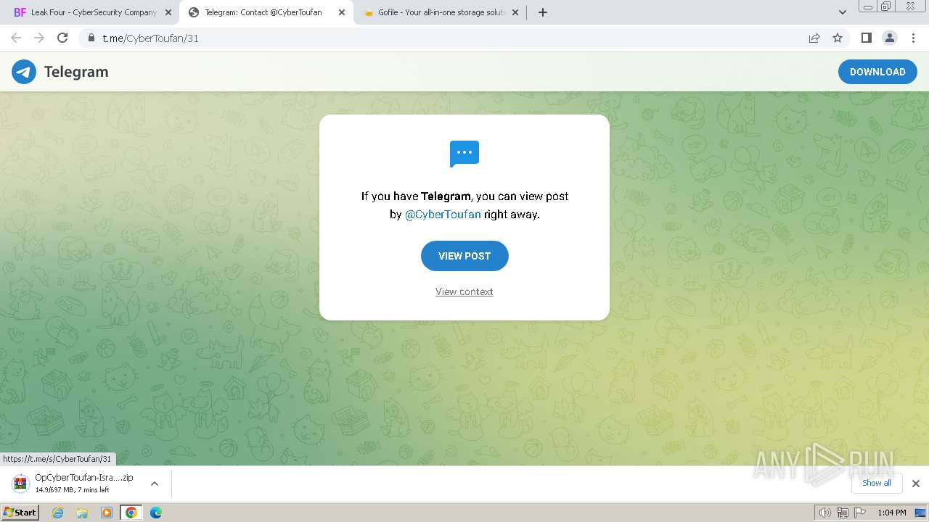Click the VIEW POST button
This screenshot has height=522, width=929.
pyautogui.click(x=464, y=256)
